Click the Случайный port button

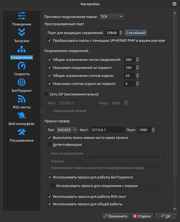(135, 33)
